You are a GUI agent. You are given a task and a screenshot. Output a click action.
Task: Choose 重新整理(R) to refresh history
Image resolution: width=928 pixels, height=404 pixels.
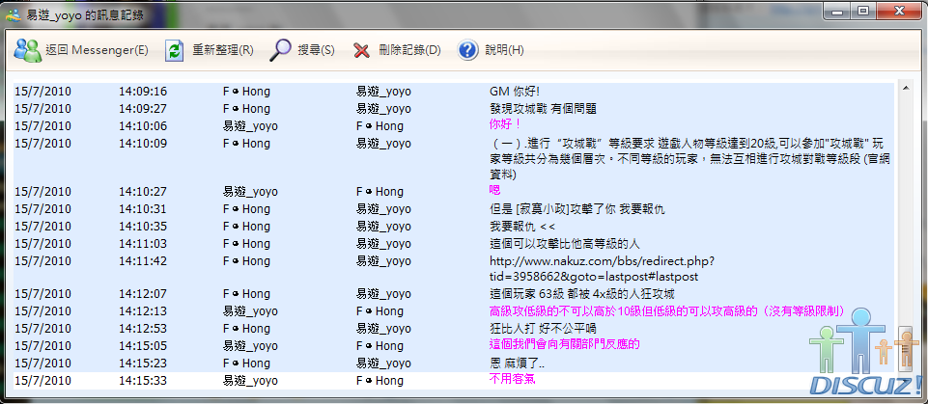coord(210,50)
